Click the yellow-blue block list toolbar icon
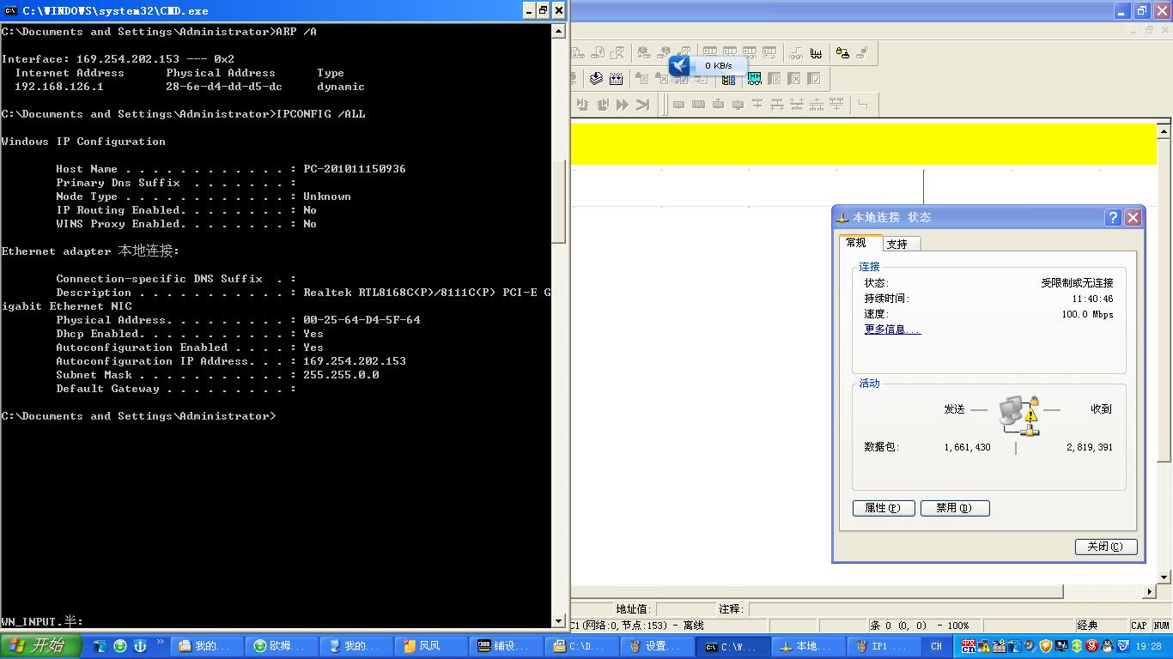 728,79
